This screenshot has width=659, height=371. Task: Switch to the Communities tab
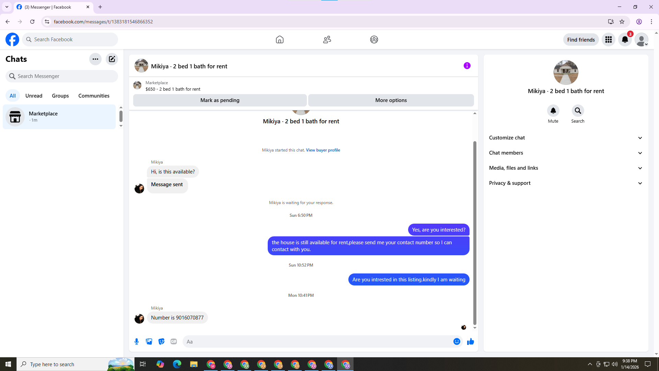point(94,96)
